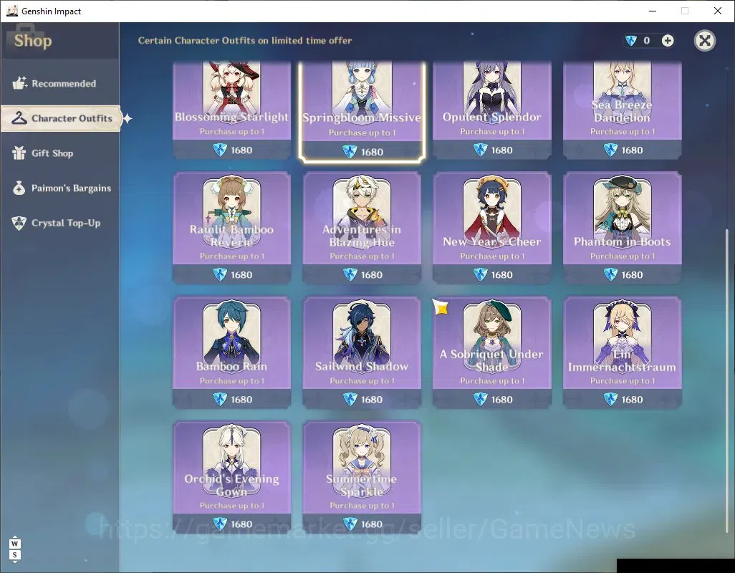The height and width of the screenshot is (573, 735).
Task: Click the vertical scrollbar of outfit list
Action: (x=728, y=380)
